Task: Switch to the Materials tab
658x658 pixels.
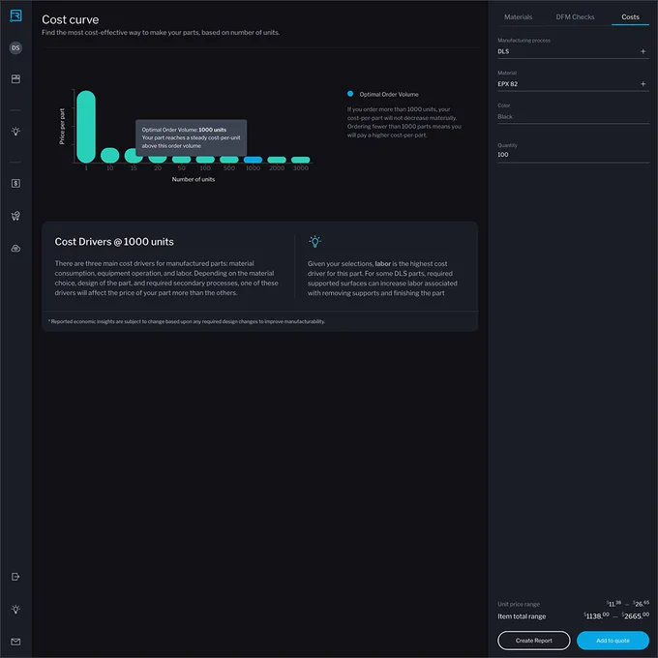Action: (518, 16)
